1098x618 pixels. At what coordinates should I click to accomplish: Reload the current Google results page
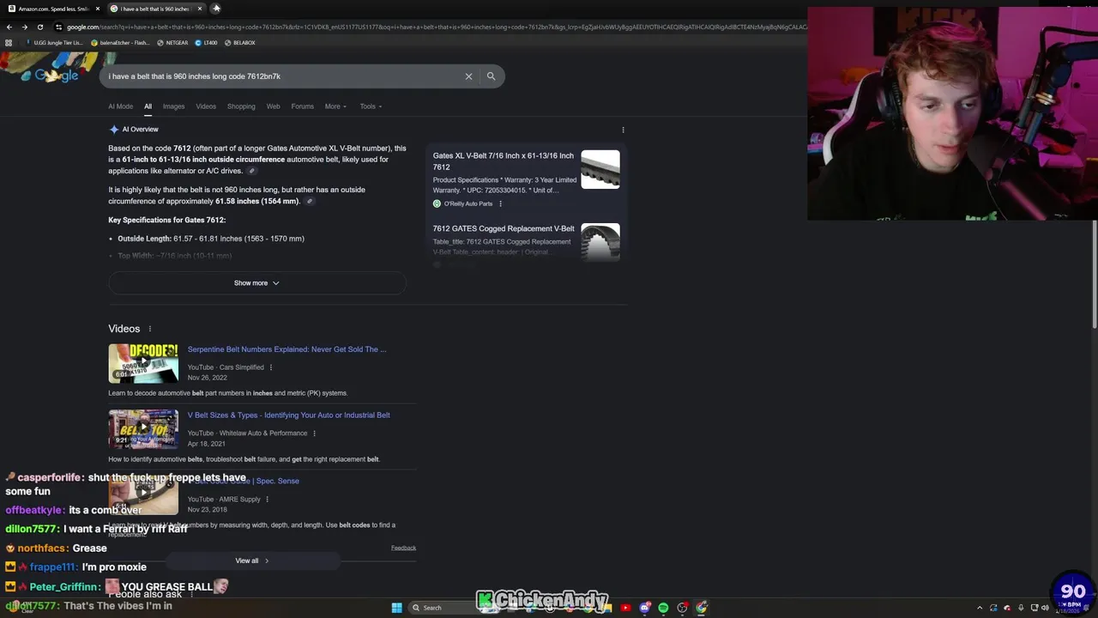coord(40,27)
